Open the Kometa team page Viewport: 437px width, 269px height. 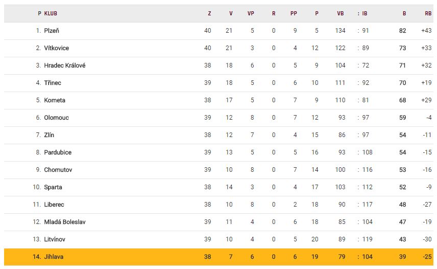55,100
